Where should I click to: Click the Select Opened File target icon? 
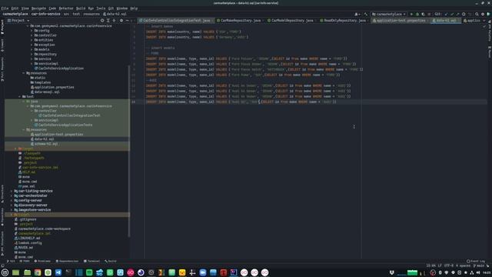tap(102, 21)
